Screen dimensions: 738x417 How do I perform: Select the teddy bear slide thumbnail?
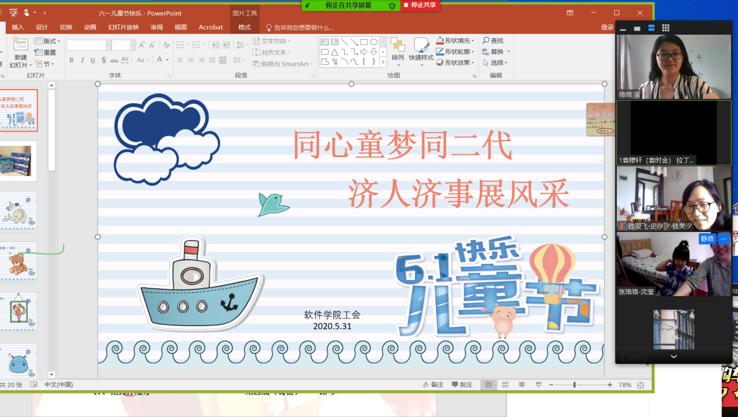click(19, 263)
